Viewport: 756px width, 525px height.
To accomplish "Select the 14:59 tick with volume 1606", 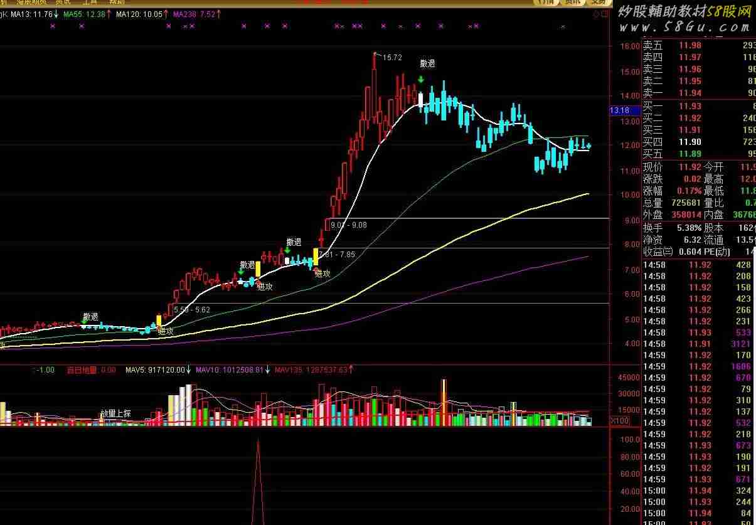I will click(699, 366).
